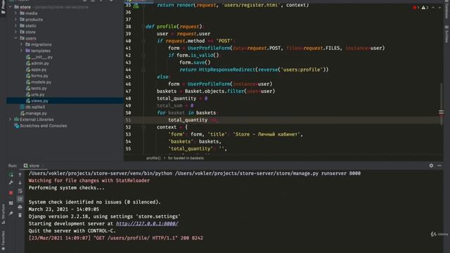Expand the media folder
450x253 pixels.
pyautogui.click(x=15, y=13)
